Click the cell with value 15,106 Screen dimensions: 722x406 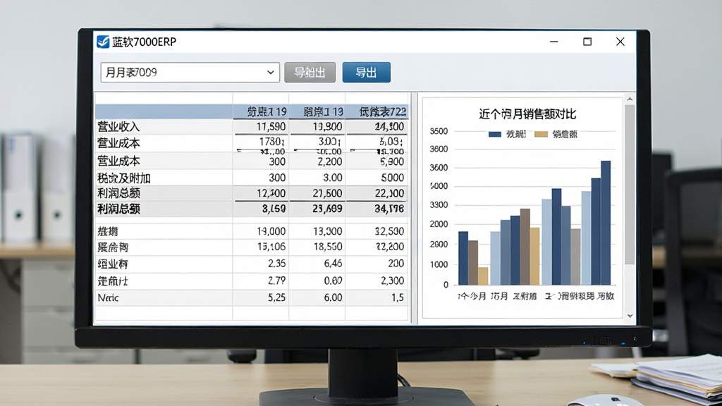pos(271,247)
